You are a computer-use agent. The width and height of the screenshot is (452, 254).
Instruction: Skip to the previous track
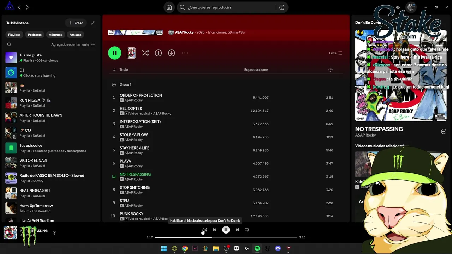[214, 230]
